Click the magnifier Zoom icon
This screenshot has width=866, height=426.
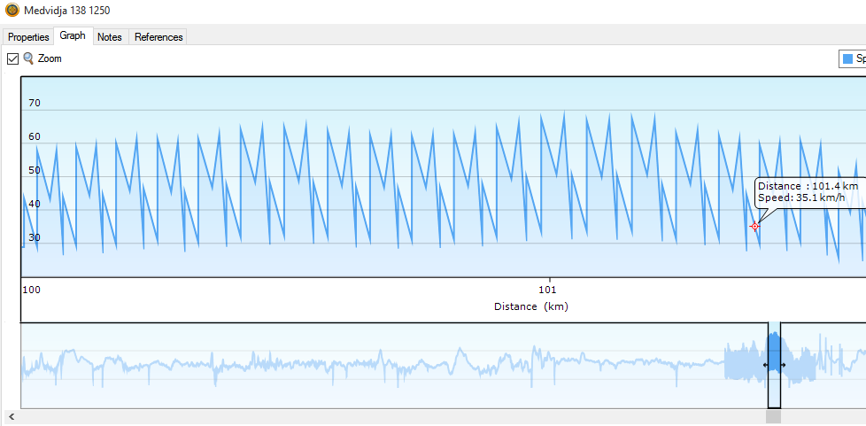tap(28, 58)
